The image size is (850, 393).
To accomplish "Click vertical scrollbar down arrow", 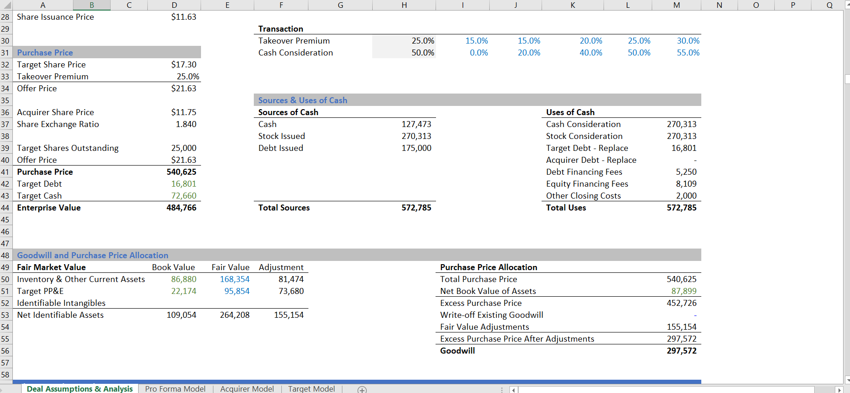I will tap(847, 380).
